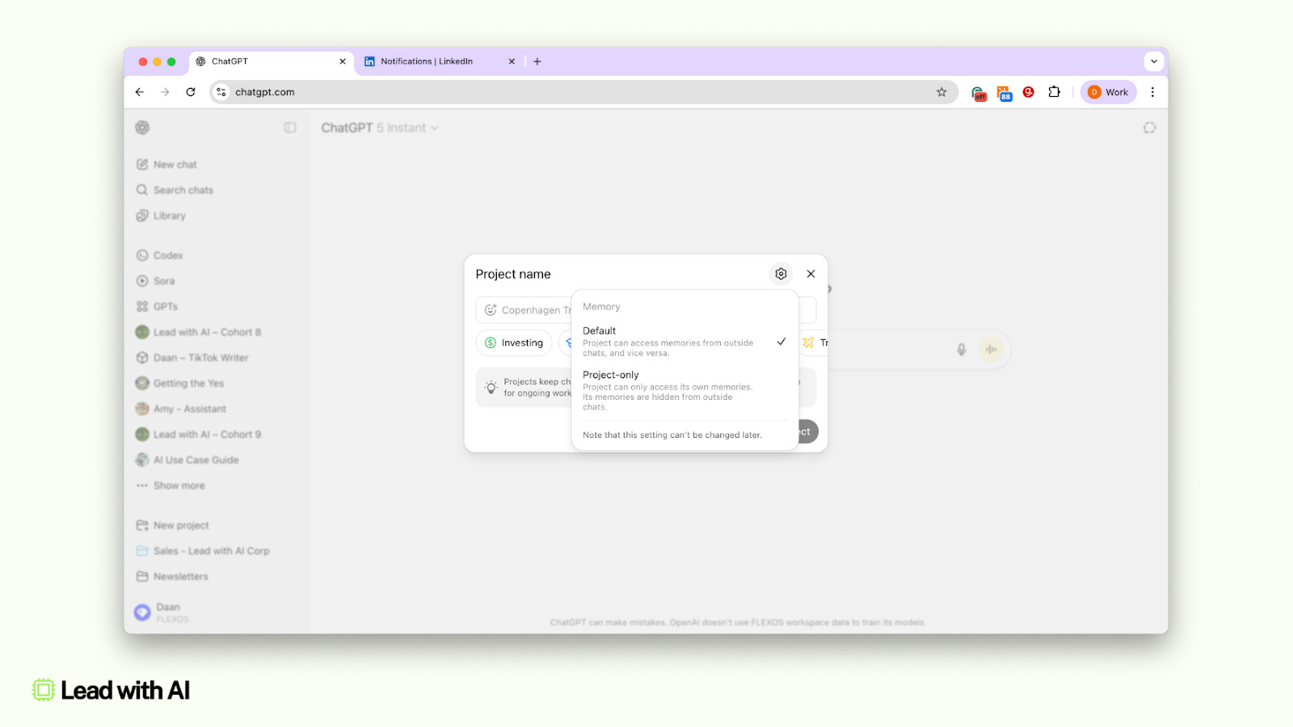Open the ChatGPT 5 Instant model dropdown
The width and height of the screenshot is (1293, 727).
click(x=380, y=128)
